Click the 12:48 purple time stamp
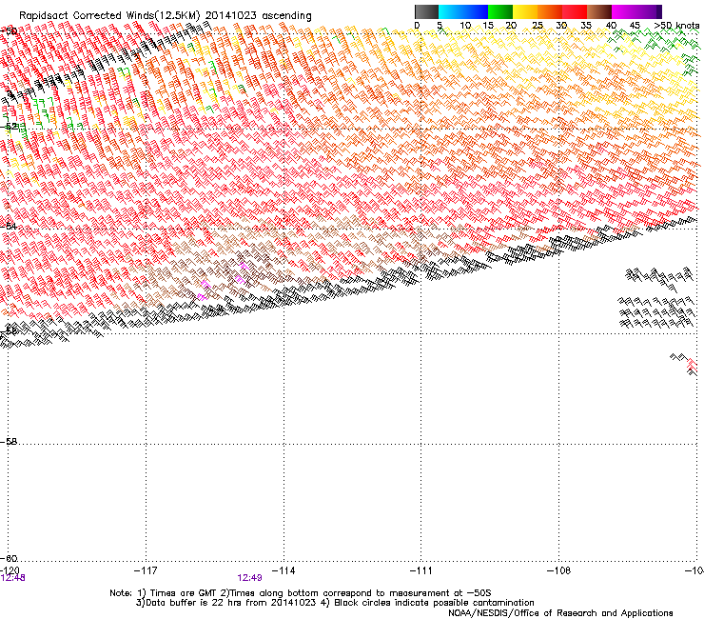This screenshot has width=704, height=619. pyautogui.click(x=13, y=578)
